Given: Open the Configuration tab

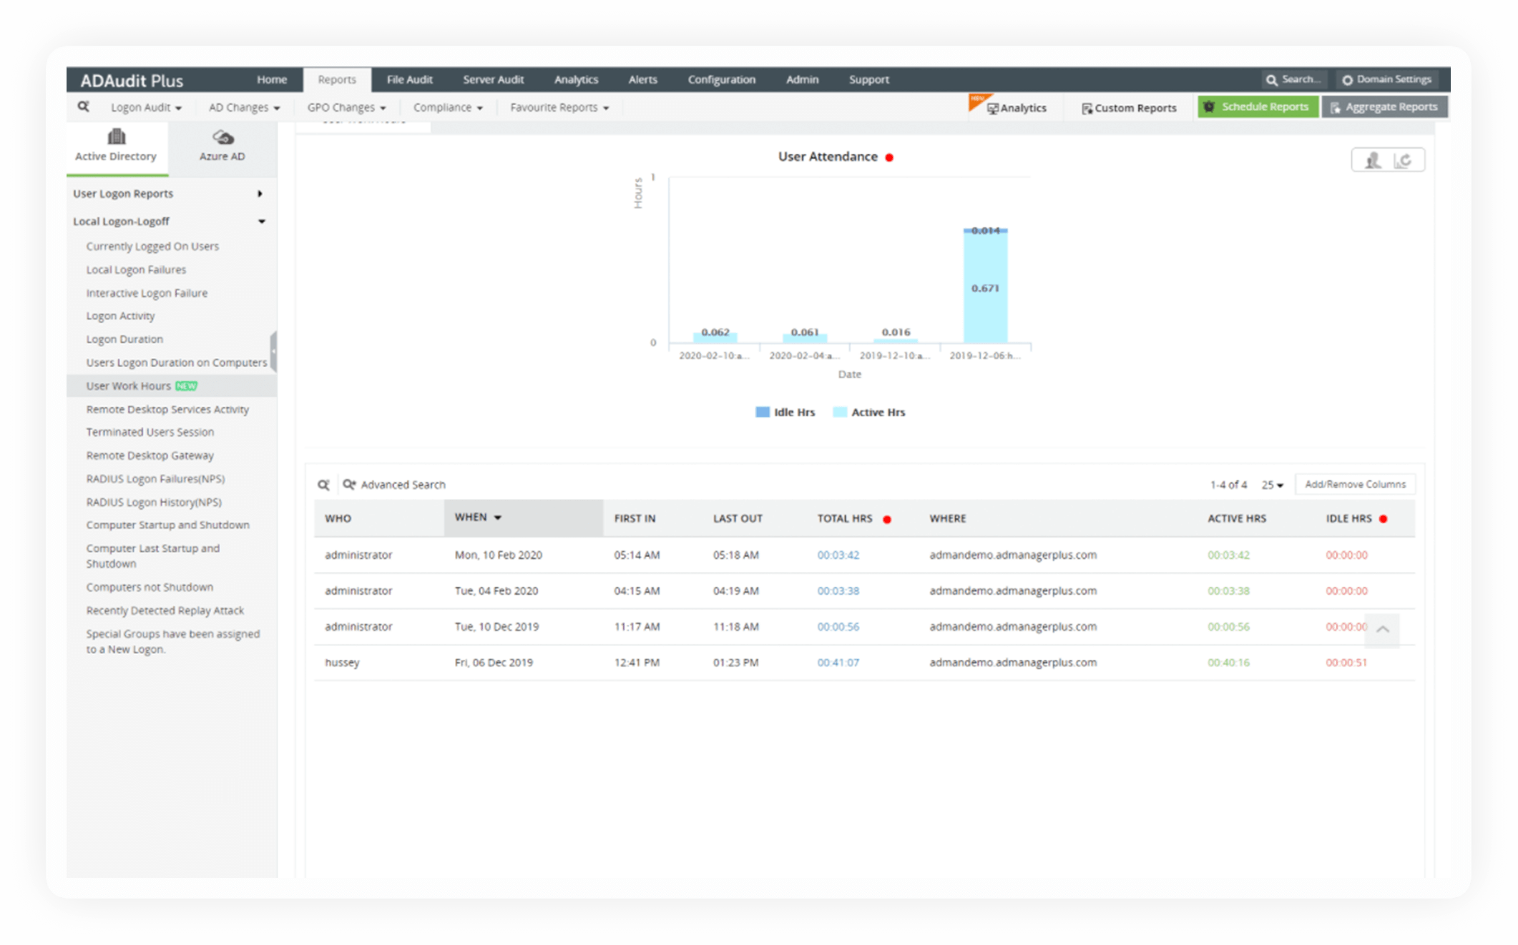Looking at the screenshot, I should 721,79.
